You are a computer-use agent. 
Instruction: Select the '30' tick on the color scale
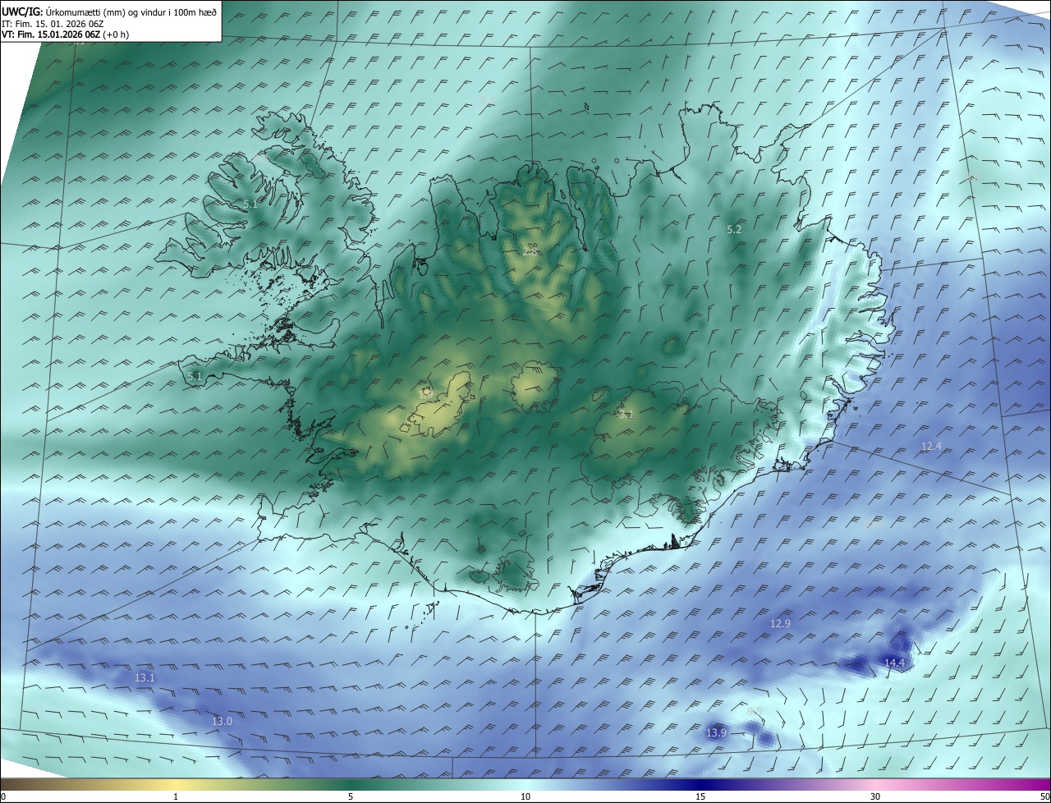click(x=875, y=796)
